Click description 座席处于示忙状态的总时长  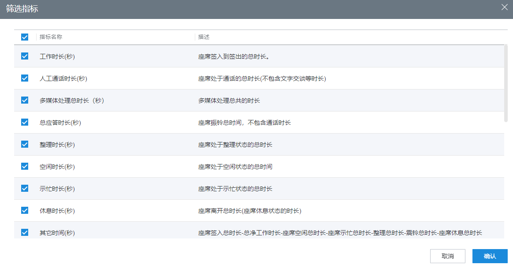coord(235,189)
